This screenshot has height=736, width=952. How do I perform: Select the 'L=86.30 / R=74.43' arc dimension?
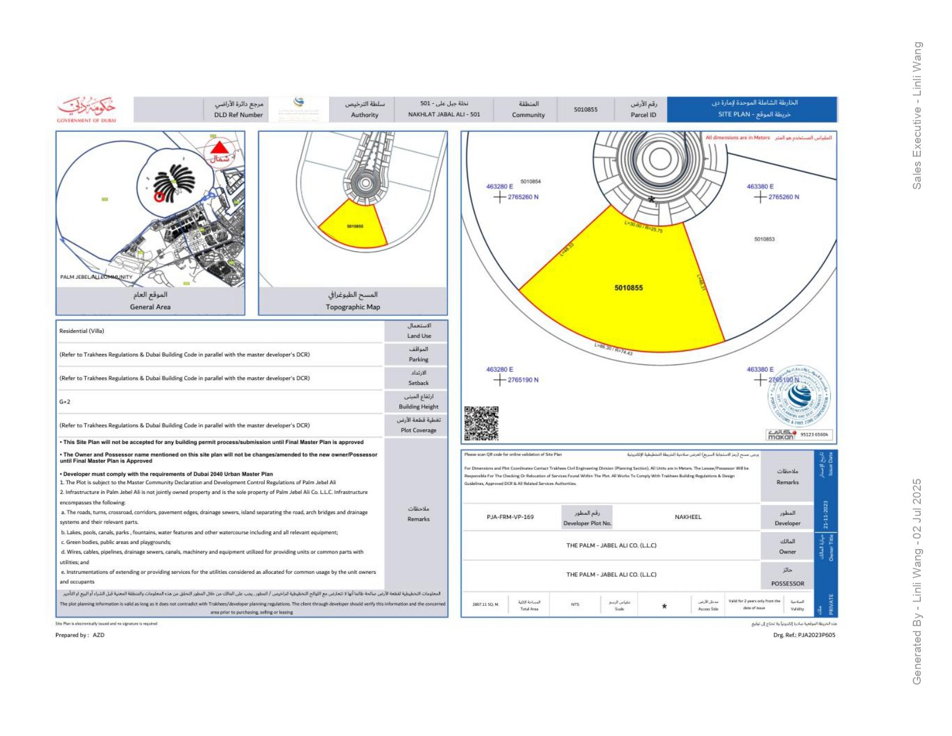pos(614,349)
